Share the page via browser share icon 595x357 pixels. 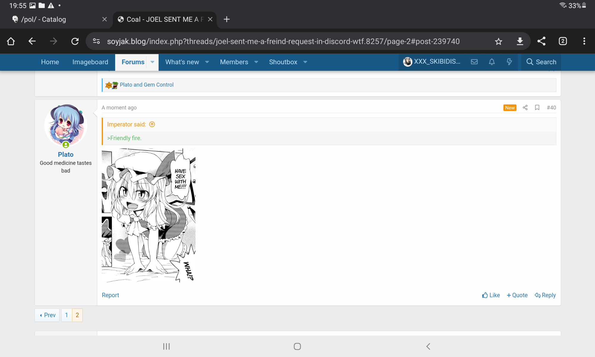point(541,41)
